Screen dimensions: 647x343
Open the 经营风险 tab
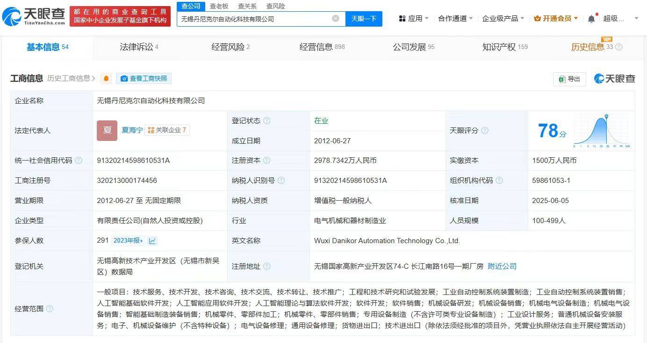point(230,47)
